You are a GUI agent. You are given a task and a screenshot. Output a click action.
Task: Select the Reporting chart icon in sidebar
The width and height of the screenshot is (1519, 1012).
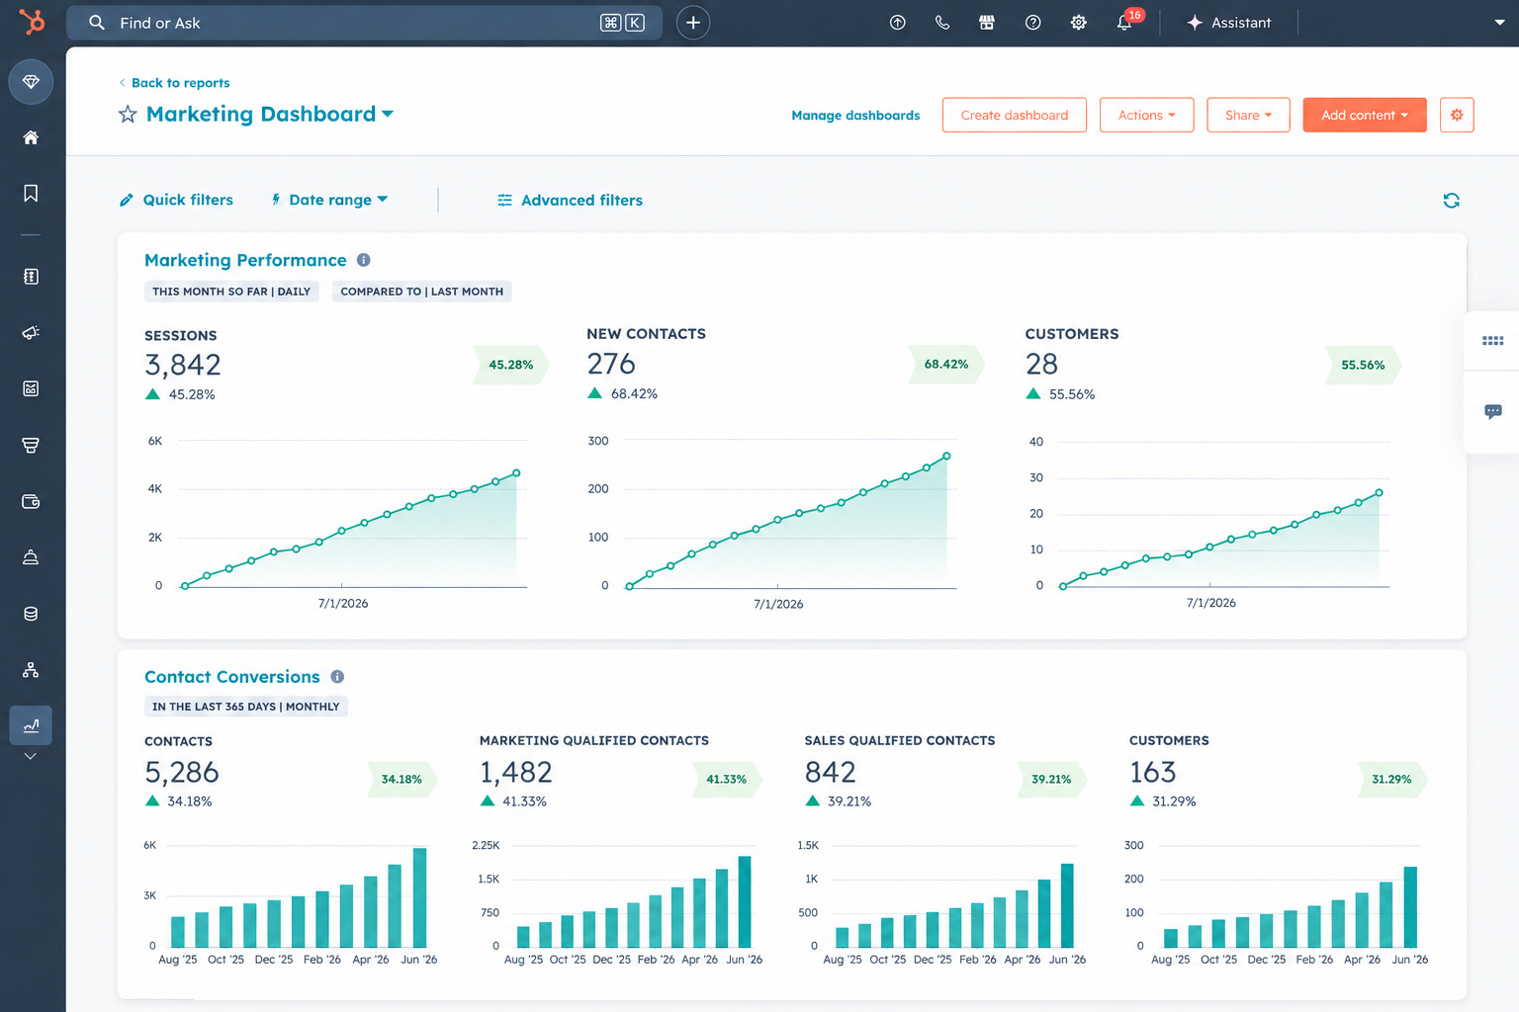point(31,725)
